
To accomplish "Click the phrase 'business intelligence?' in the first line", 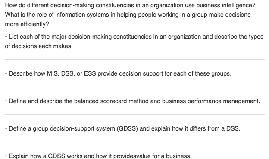I will (x=226, y=6).
